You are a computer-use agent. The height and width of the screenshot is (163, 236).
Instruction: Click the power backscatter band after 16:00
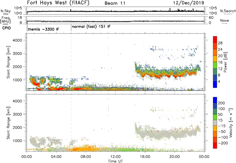(x=168, y=72)
